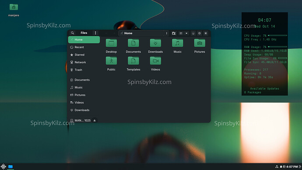Eject the MAN... 1025 drive

(95, 120)
